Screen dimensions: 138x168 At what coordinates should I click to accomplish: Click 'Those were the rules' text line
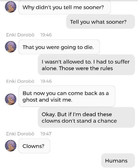point(86,68)
